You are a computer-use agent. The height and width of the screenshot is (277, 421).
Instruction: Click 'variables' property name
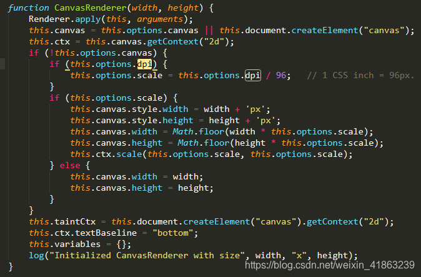coord(77,244)
